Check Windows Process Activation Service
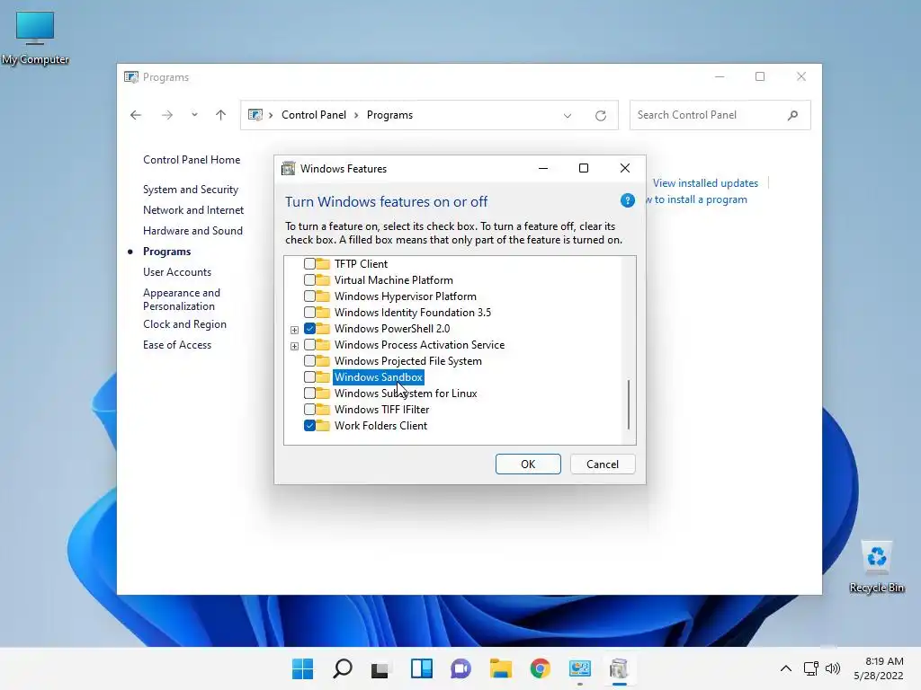This screenshot has width=921, height=690. (309, 344)
